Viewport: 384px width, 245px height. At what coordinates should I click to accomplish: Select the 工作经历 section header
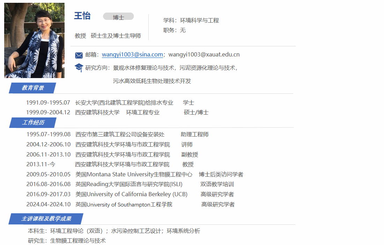pyautogui.click(x=33, y=123)
